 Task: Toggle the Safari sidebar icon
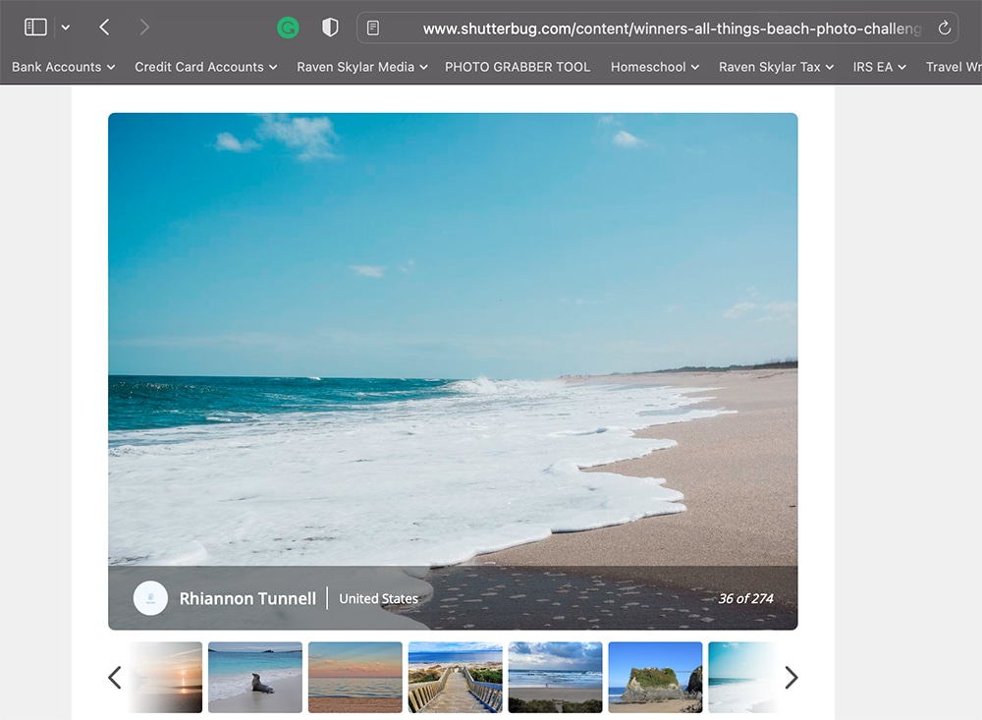click(x=35, y=28)
